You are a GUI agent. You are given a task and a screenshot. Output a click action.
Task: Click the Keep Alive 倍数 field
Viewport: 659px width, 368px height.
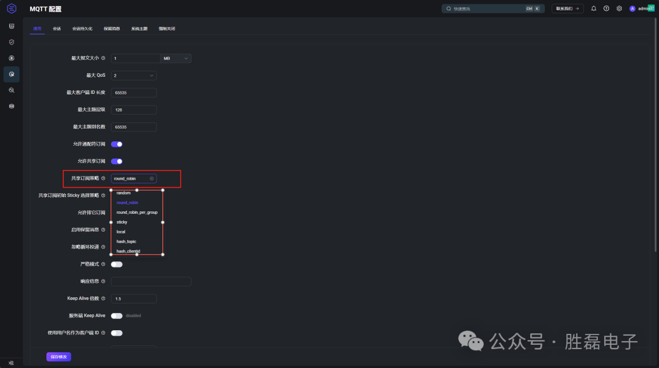134,299
